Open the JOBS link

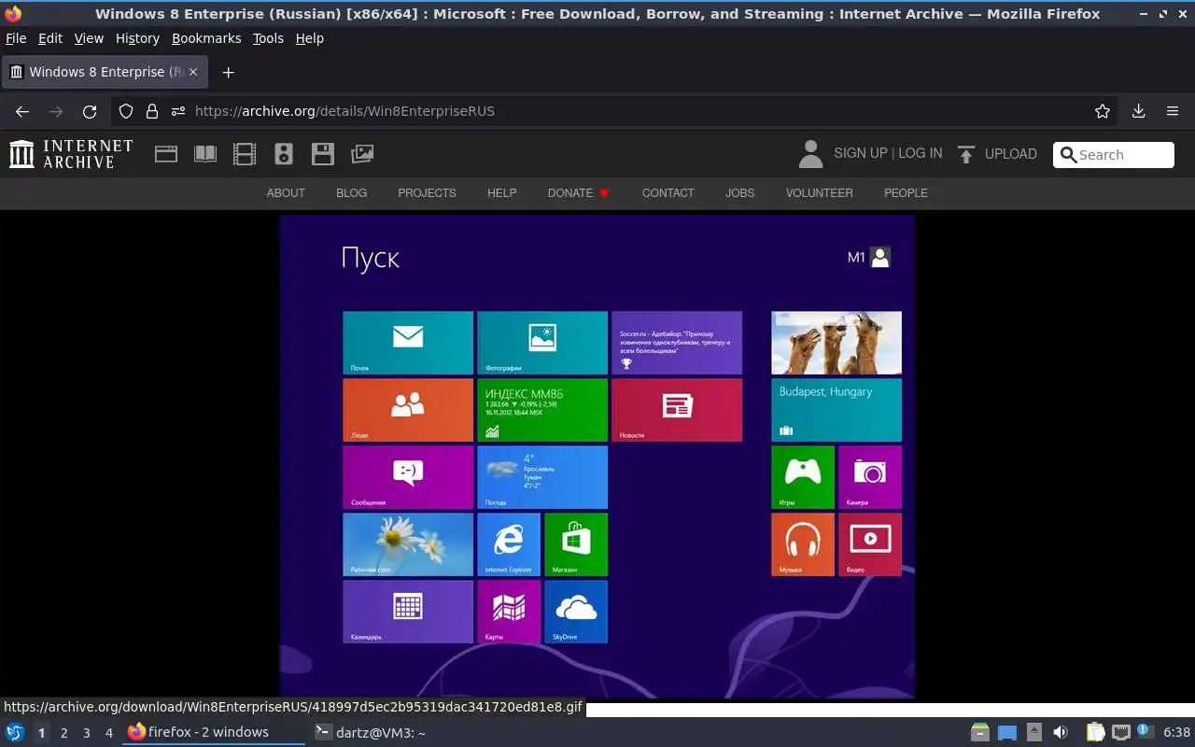tap(739, 193)
